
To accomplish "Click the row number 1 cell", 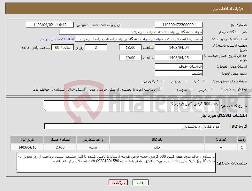I will point(242,147).
